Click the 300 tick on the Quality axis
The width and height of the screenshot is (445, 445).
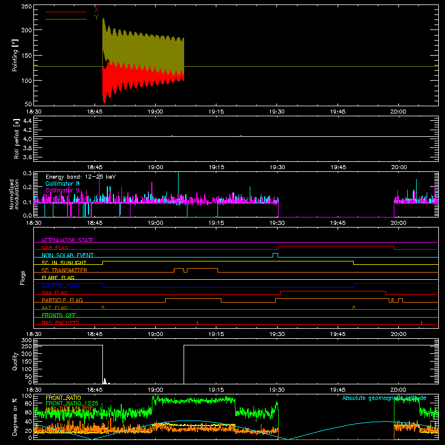pos(27,340)
